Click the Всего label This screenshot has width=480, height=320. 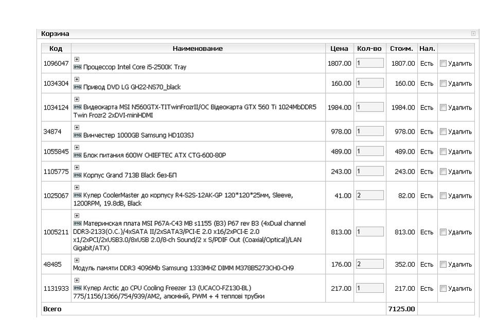pyautogui.click(x=52, y=309)
